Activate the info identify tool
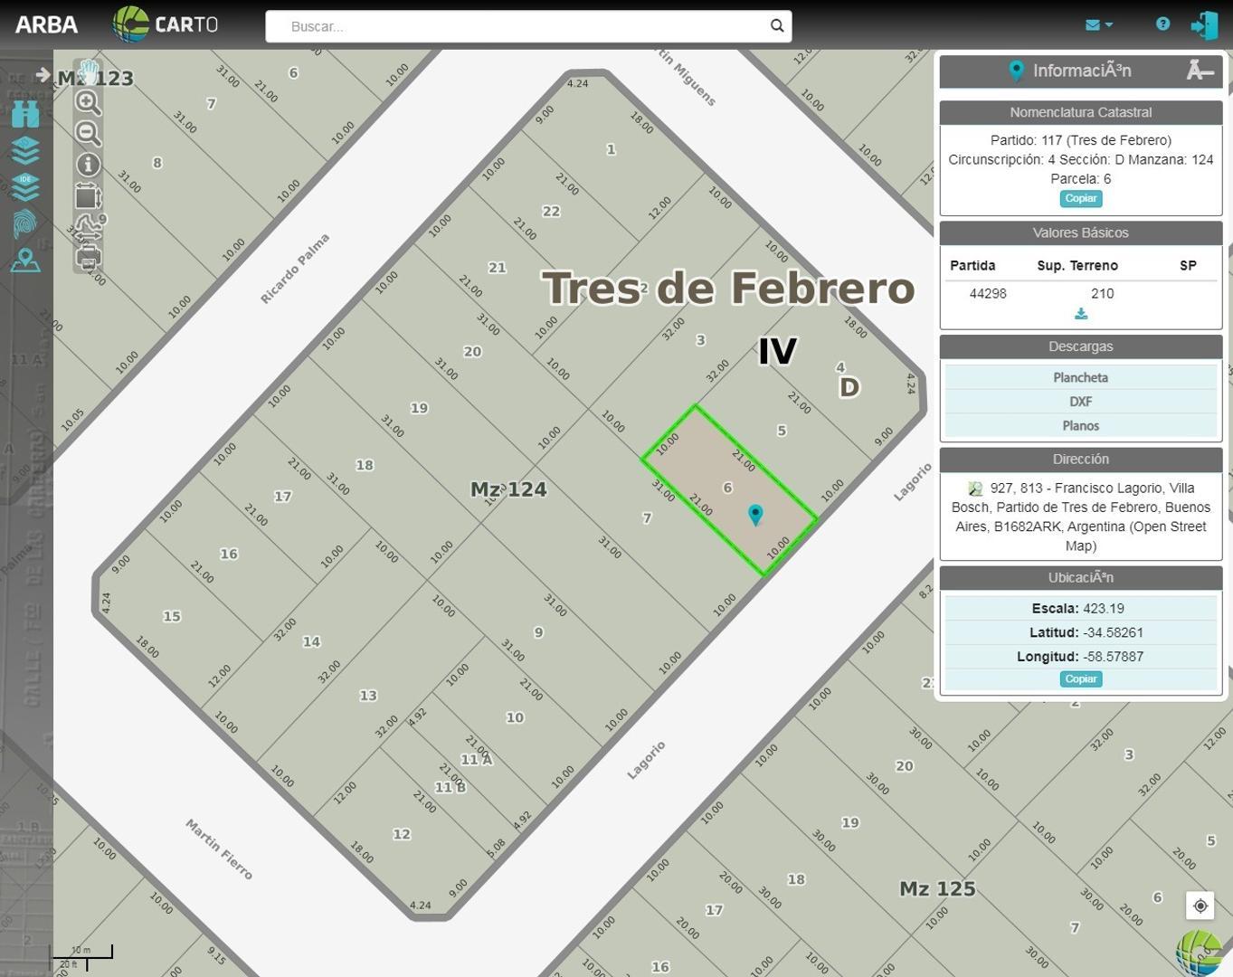1233x977 pixels. pos(88,165)
